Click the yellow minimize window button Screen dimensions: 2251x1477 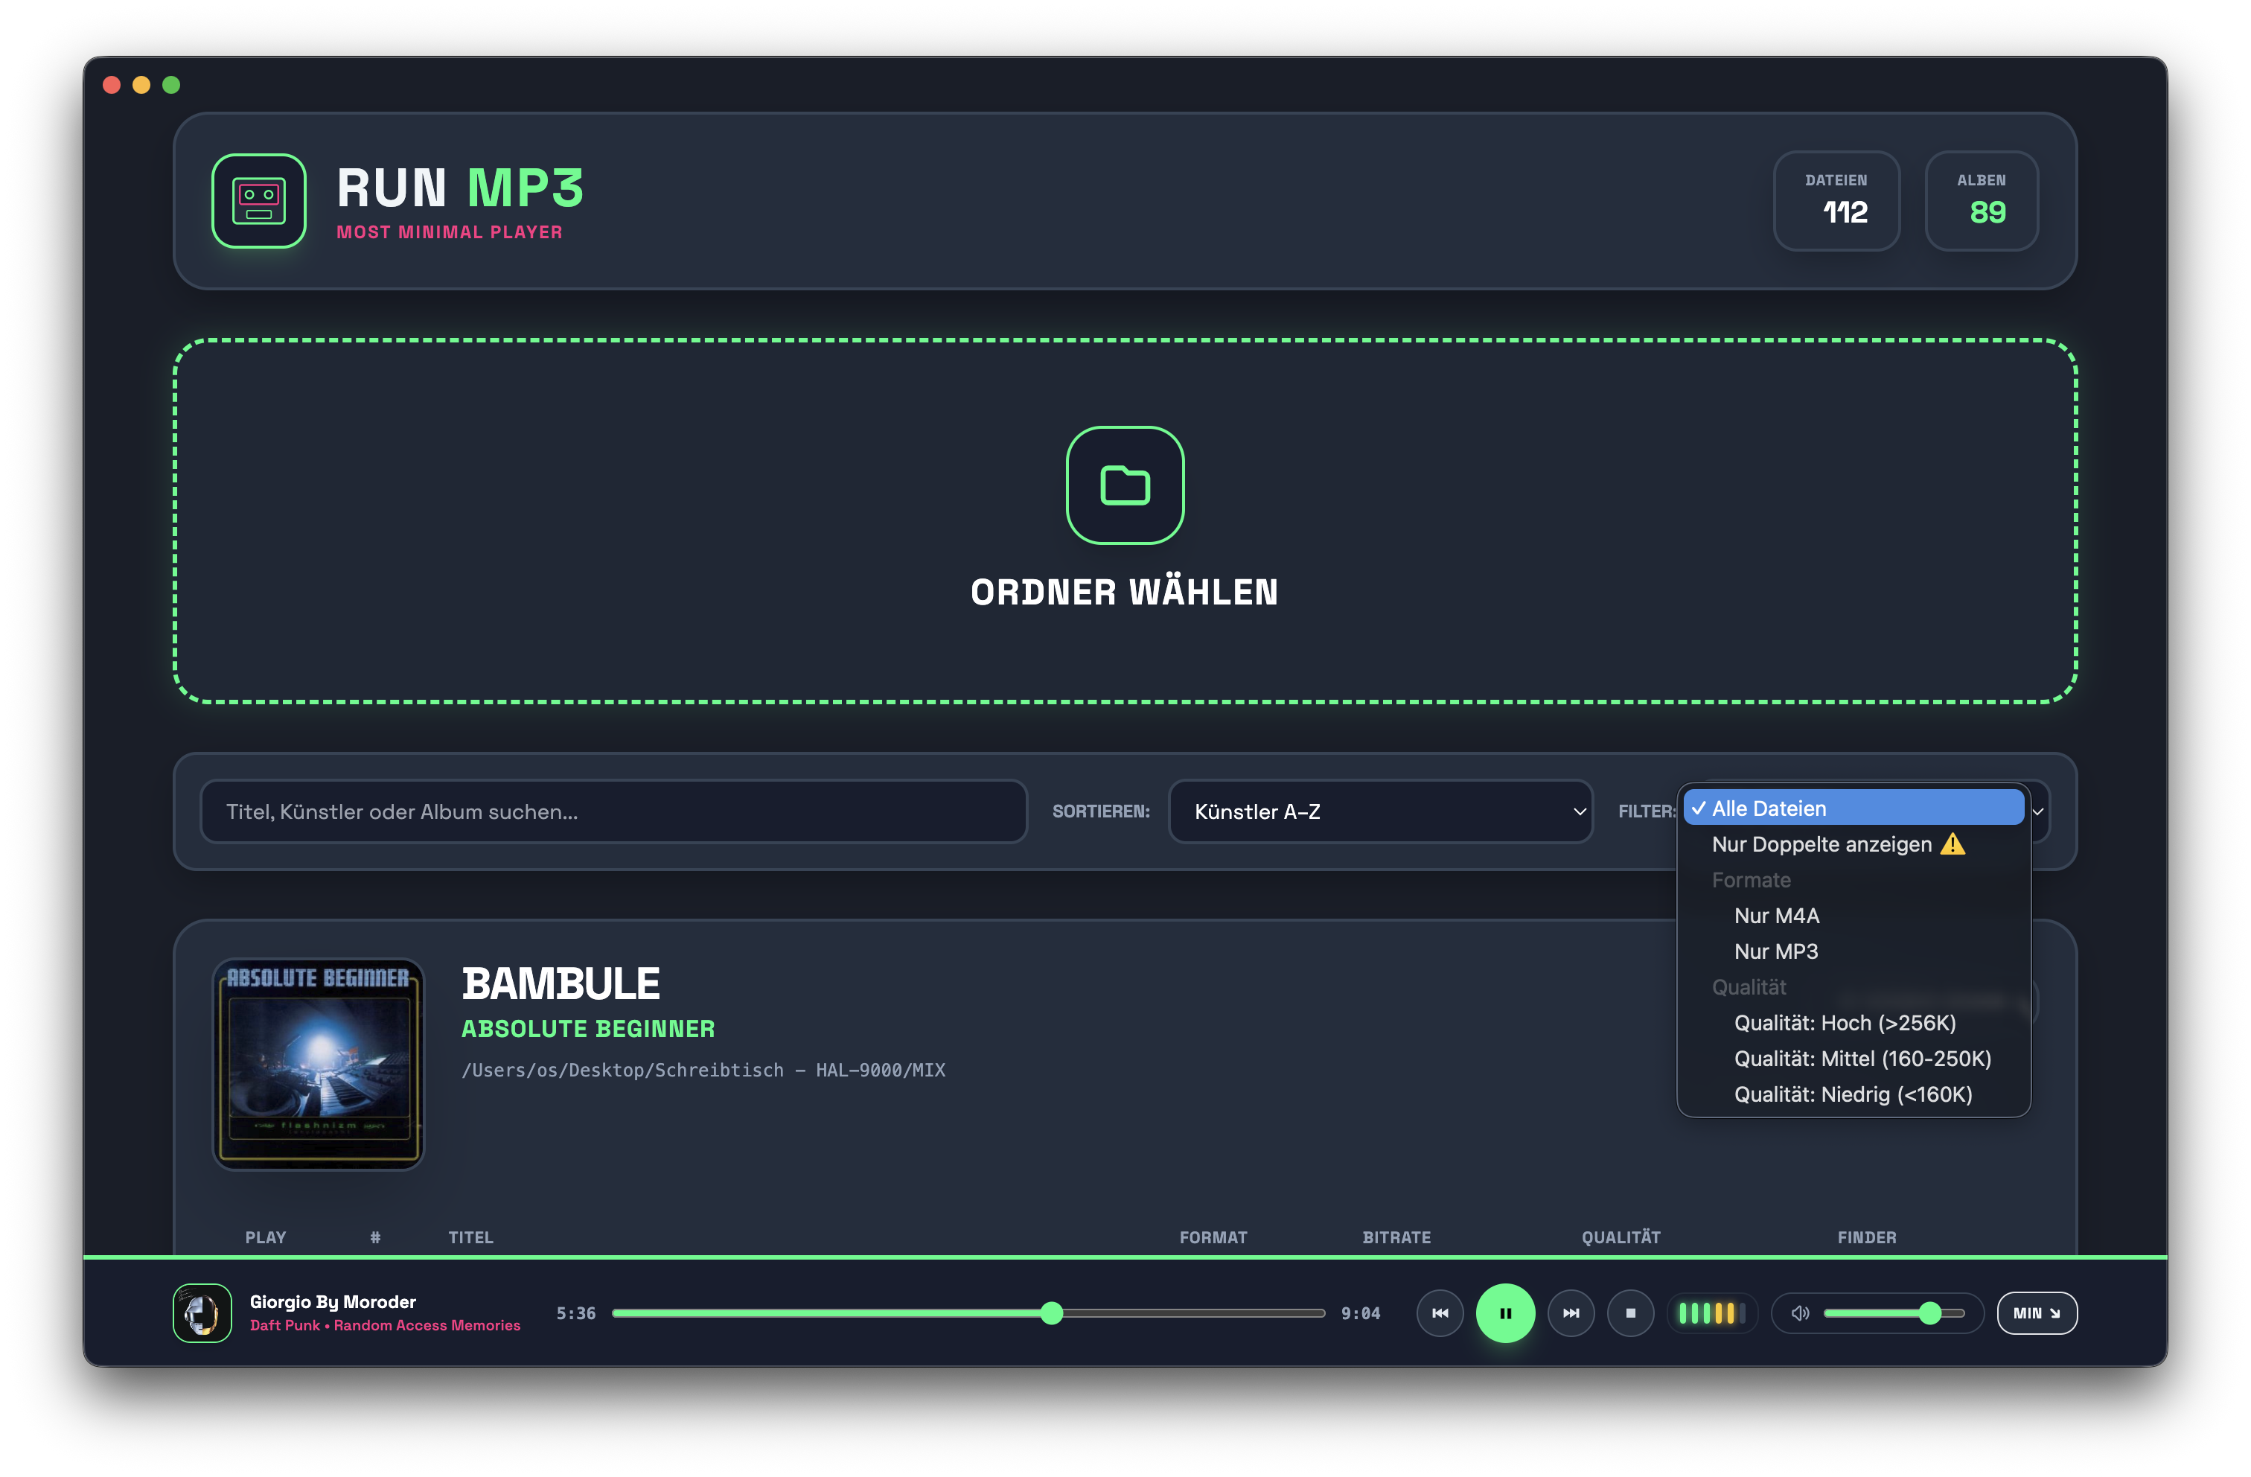click(141, 85)
